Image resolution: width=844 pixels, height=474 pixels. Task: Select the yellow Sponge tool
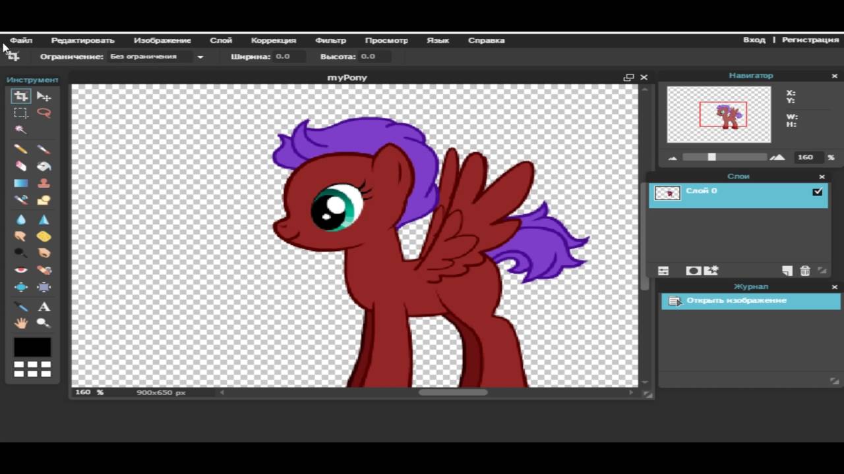coord(44,236)
